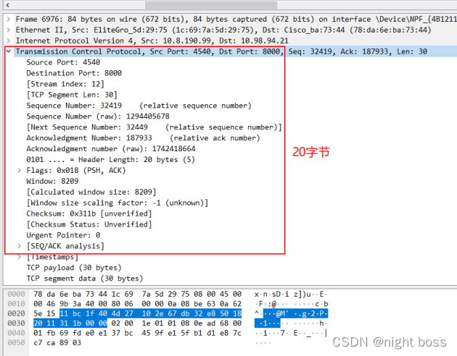Viewport: 457px width, 356px height.
Task: Click text 'Frame 6976: 84 bytes on wire'
Action: [76, 20]
